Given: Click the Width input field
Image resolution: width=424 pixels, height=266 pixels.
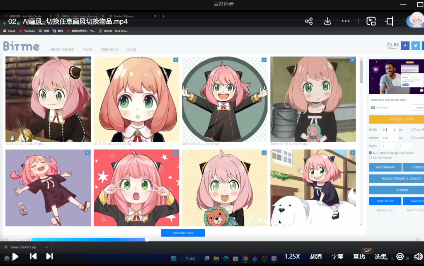Looking at the screenshot, I should (x=389, y=130).
